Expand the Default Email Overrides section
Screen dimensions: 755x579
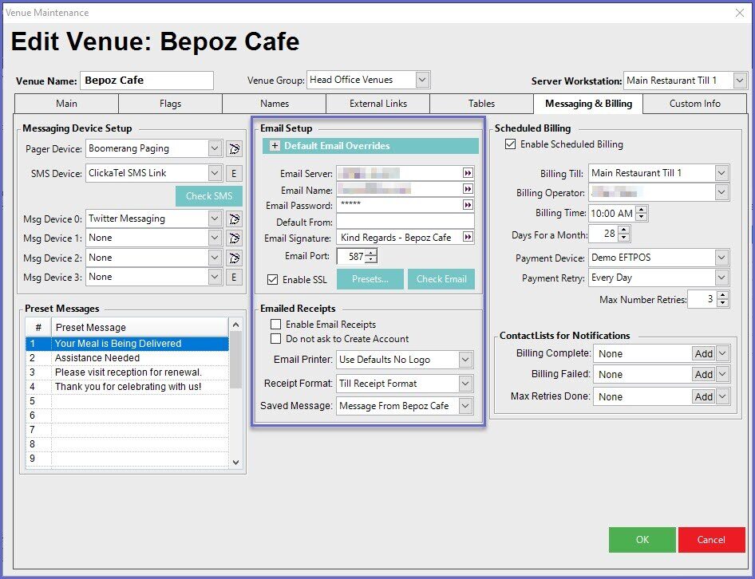(275, 146)
